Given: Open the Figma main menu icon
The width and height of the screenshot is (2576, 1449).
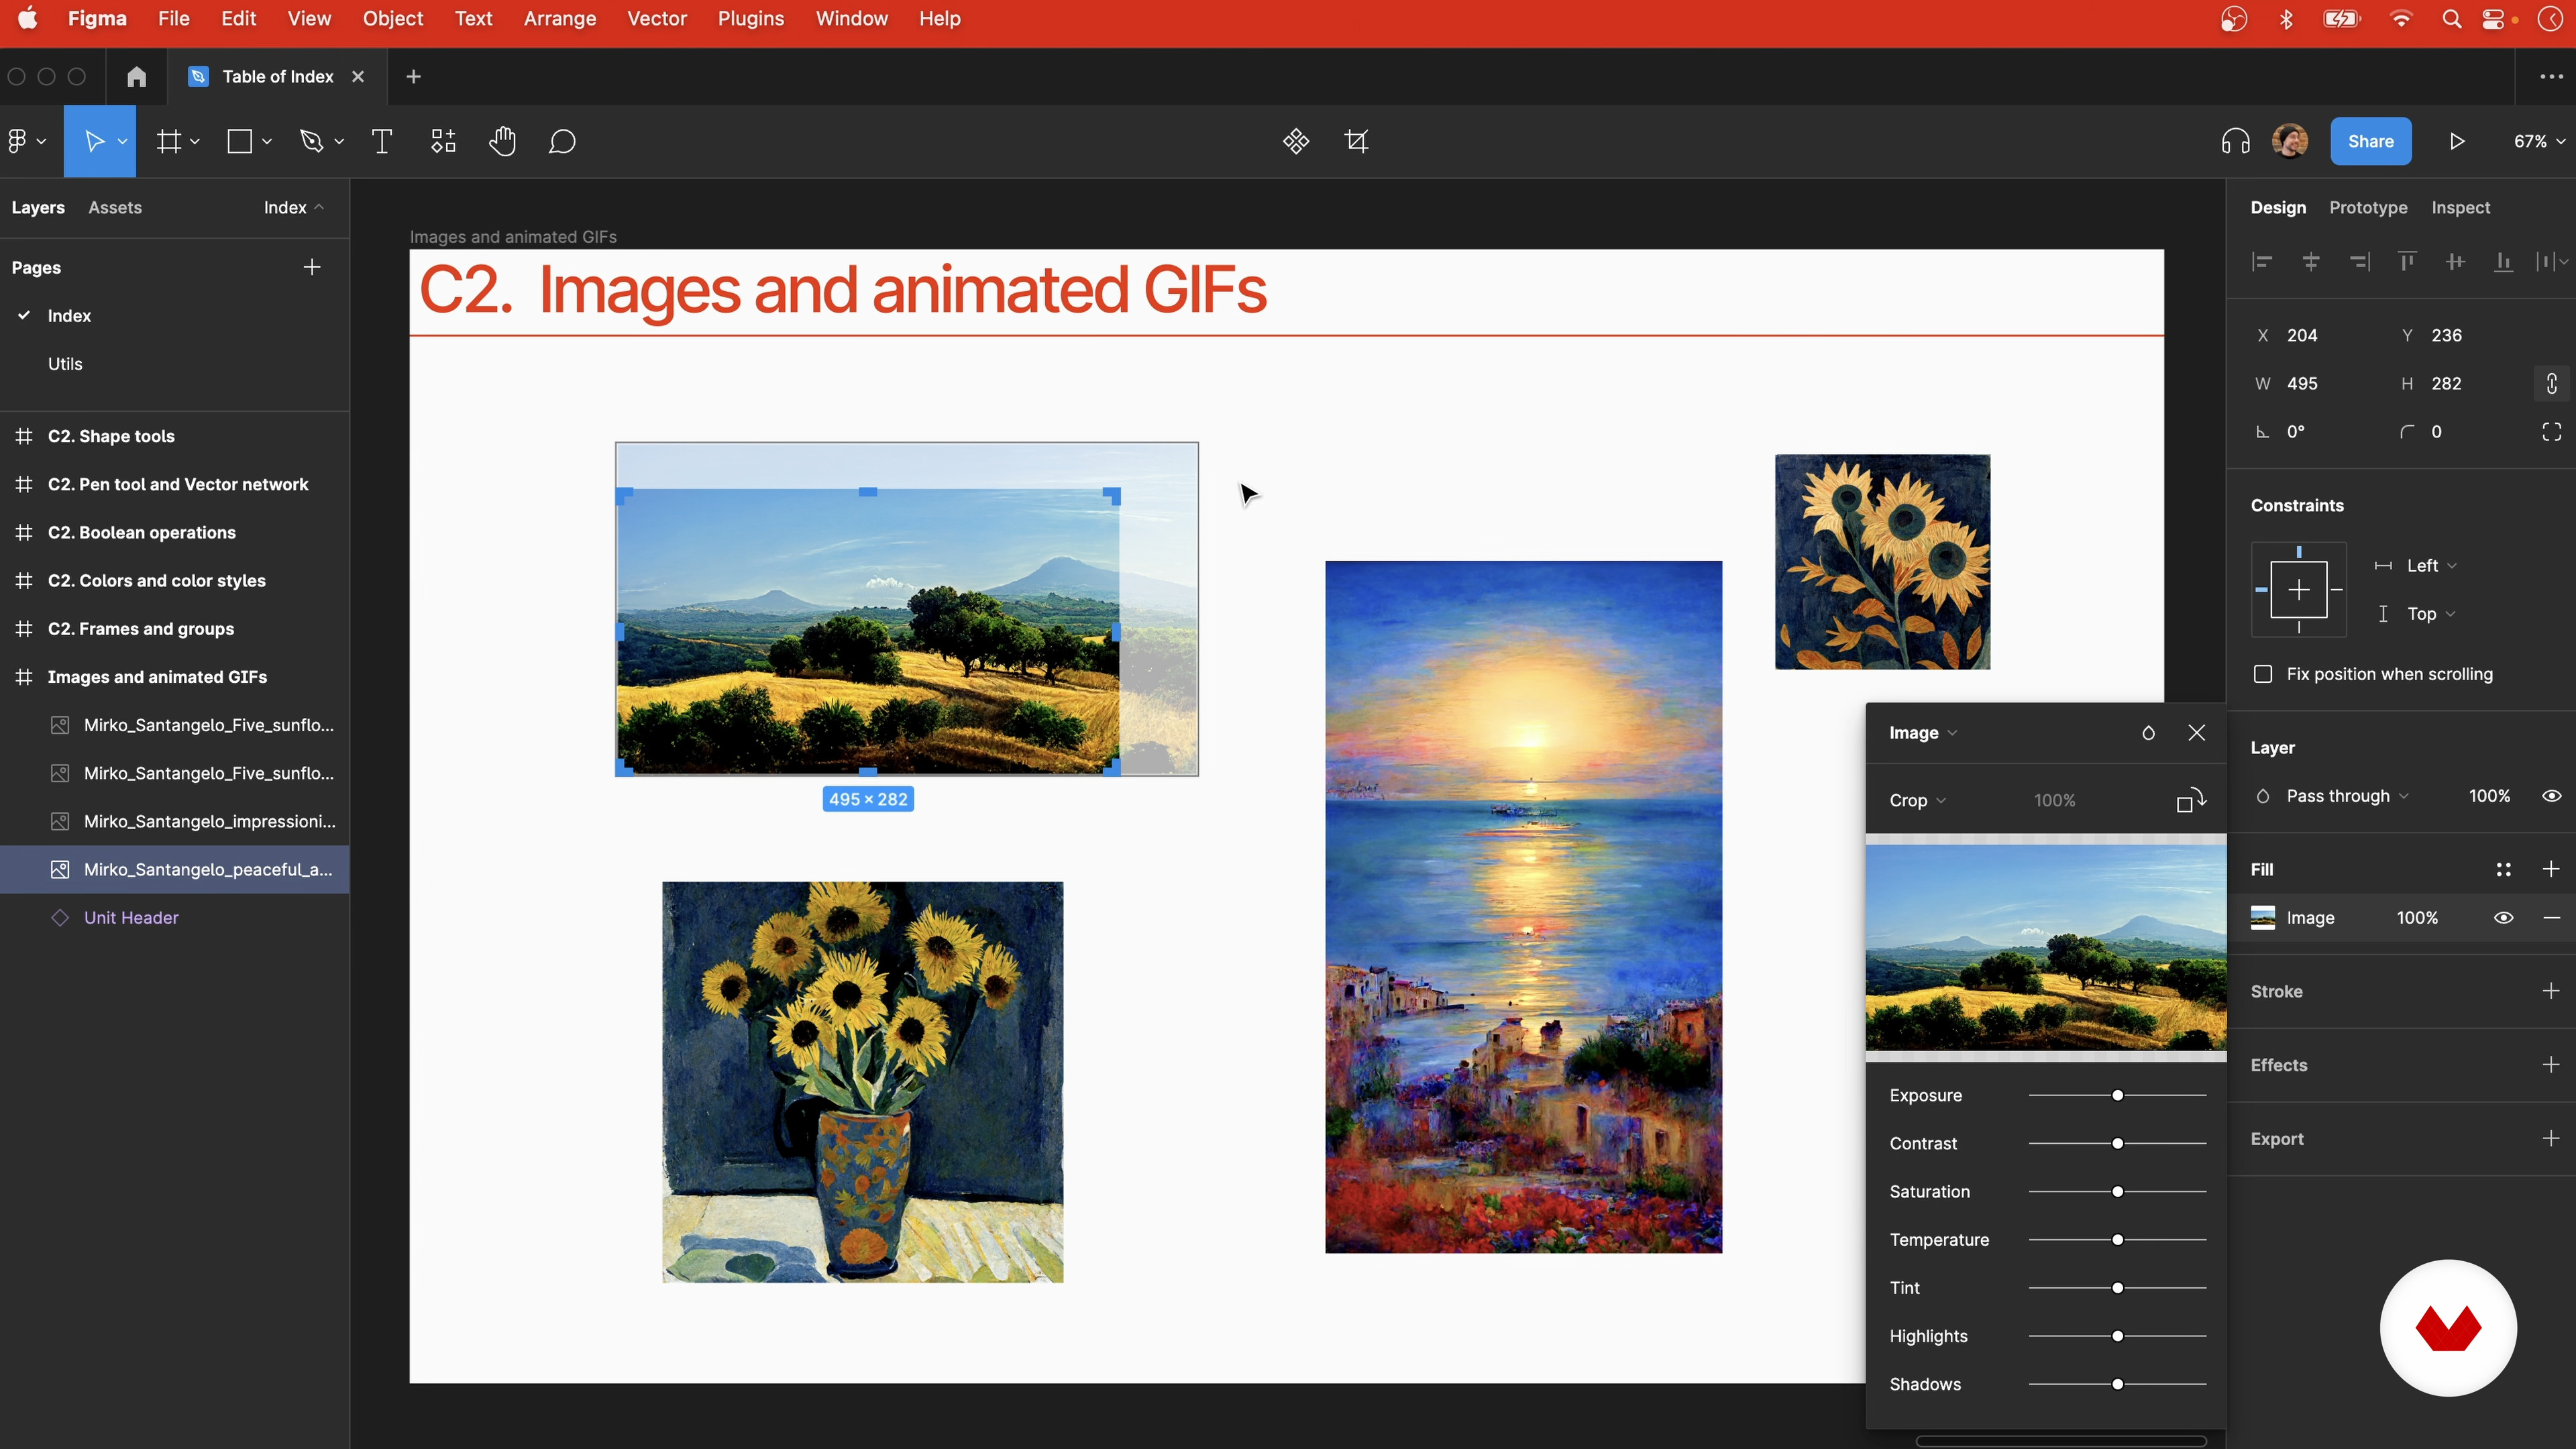Looking at the screenshot, I should (17, 141).
